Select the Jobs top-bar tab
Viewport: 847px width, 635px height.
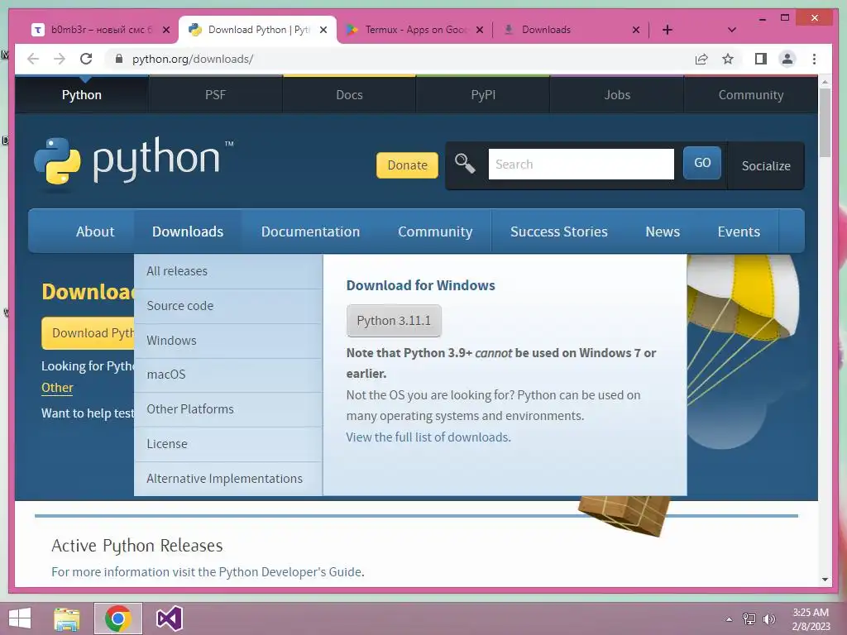click(x=617, y=94)
